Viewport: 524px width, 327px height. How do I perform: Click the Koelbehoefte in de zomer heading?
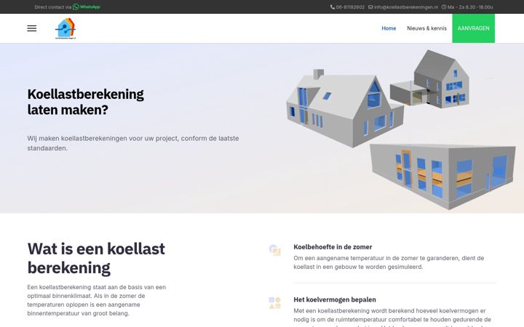[x=333, y=247]
